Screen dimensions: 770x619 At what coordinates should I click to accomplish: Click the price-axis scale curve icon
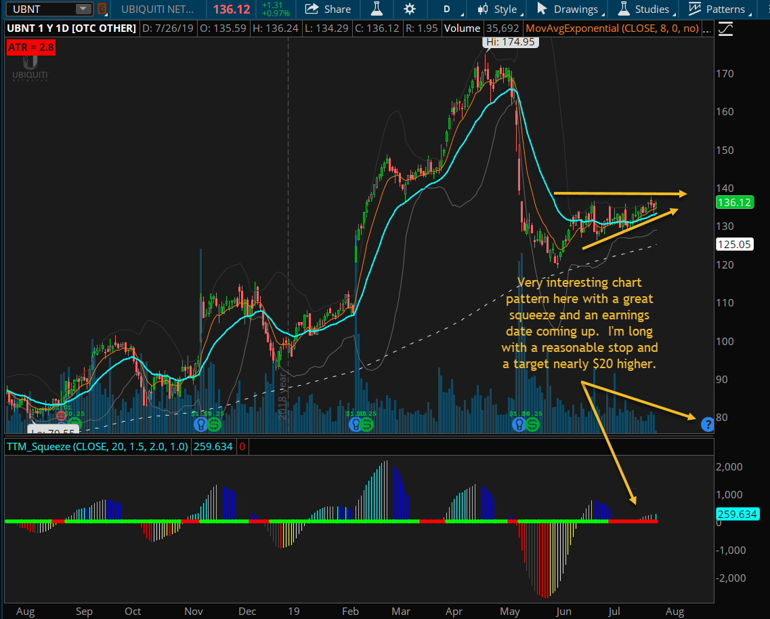725,29
